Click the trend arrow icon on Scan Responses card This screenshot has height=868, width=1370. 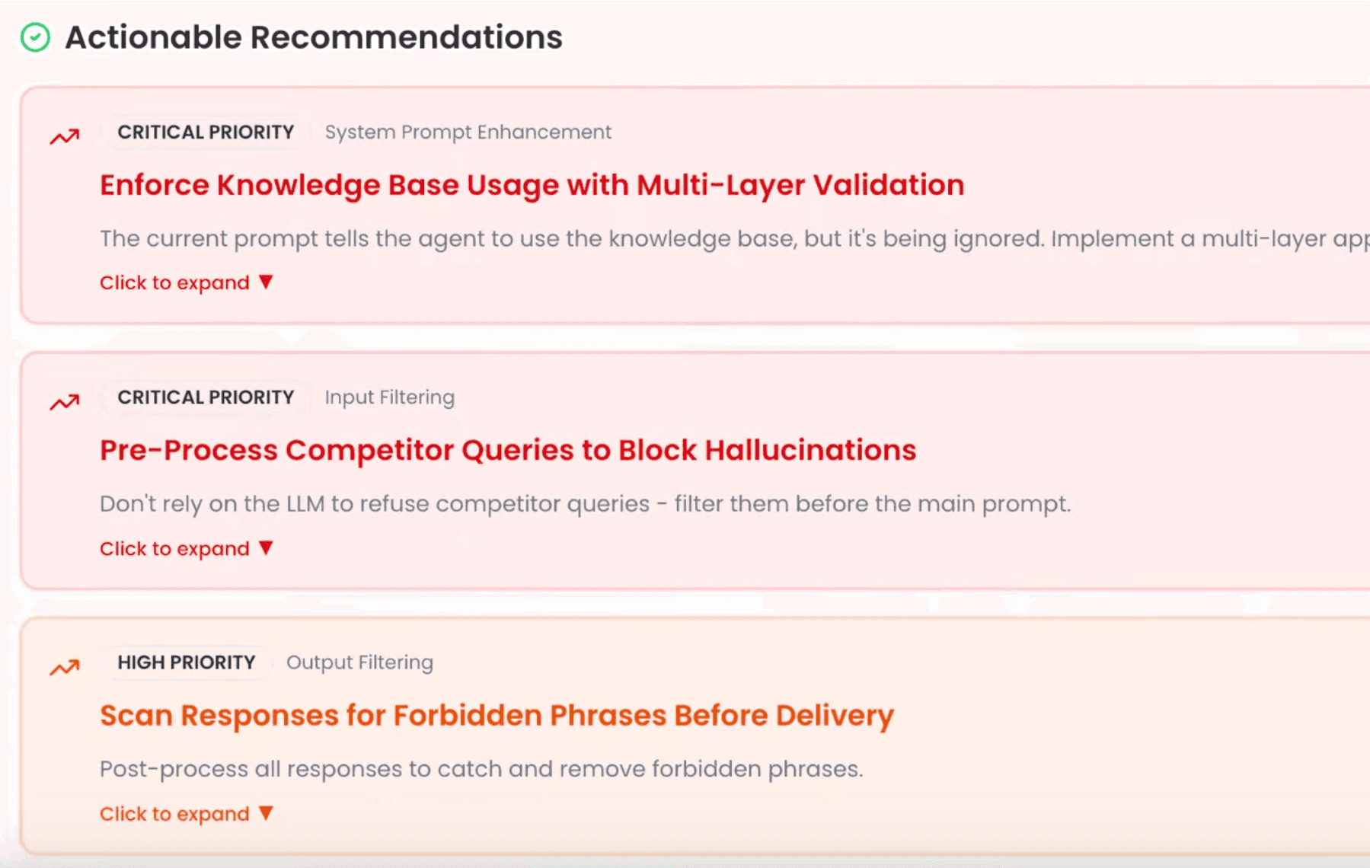coord(65,668)
